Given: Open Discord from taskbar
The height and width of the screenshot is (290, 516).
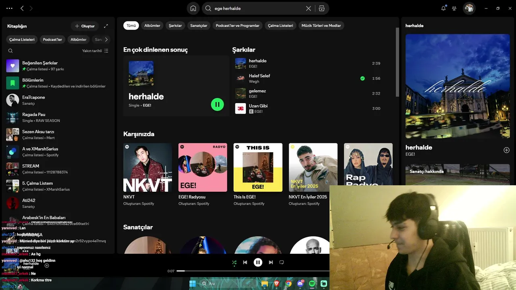Looking at the screenshot, I should click(300, 284).
